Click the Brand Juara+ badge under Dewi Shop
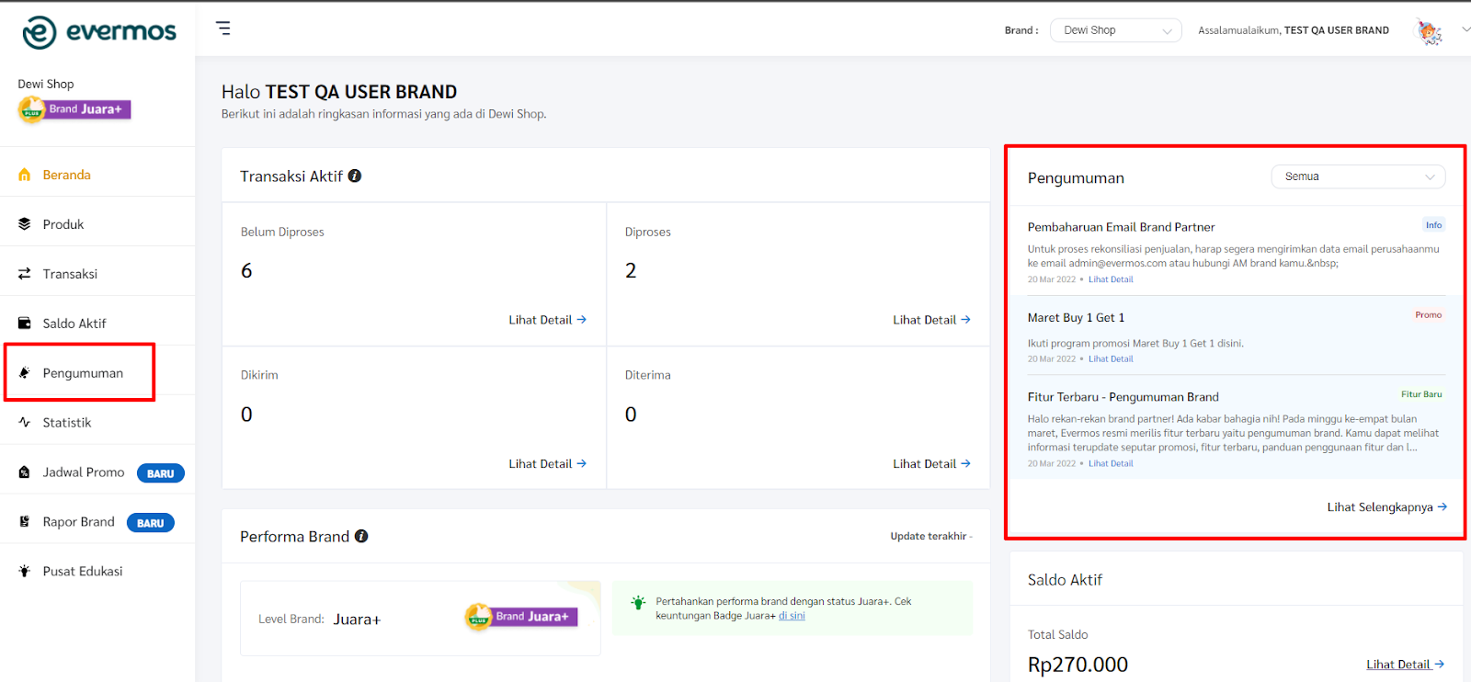Screen dimensions: 1471x682 (x=74, y=109)
